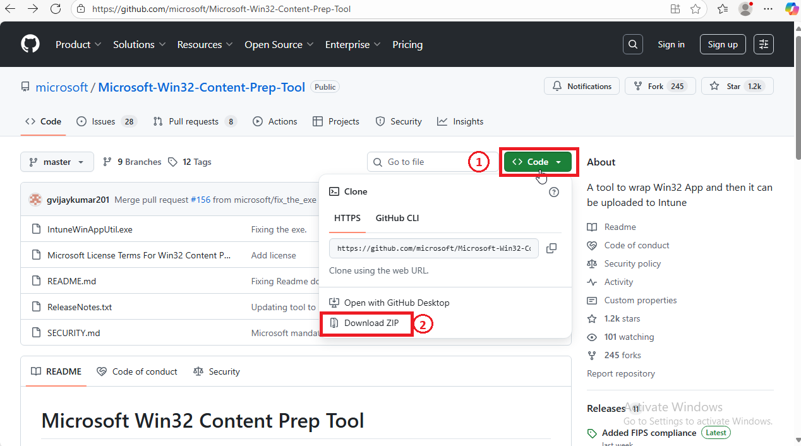The width and height of the screenshot is (801, 446).
Task: Switch to the Issues tab
Action: click(106, 121)
